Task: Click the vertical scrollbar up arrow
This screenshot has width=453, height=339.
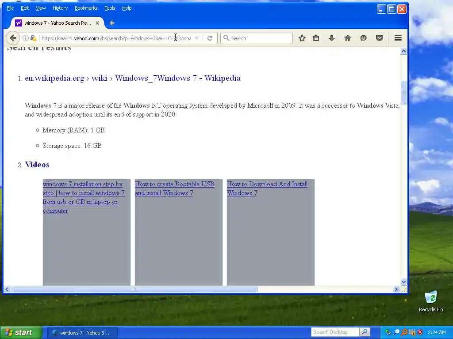Action: (x=403, y=51)
